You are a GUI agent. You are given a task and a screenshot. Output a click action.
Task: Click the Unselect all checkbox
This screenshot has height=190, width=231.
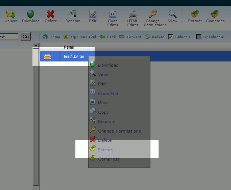[x=198, y=37]
